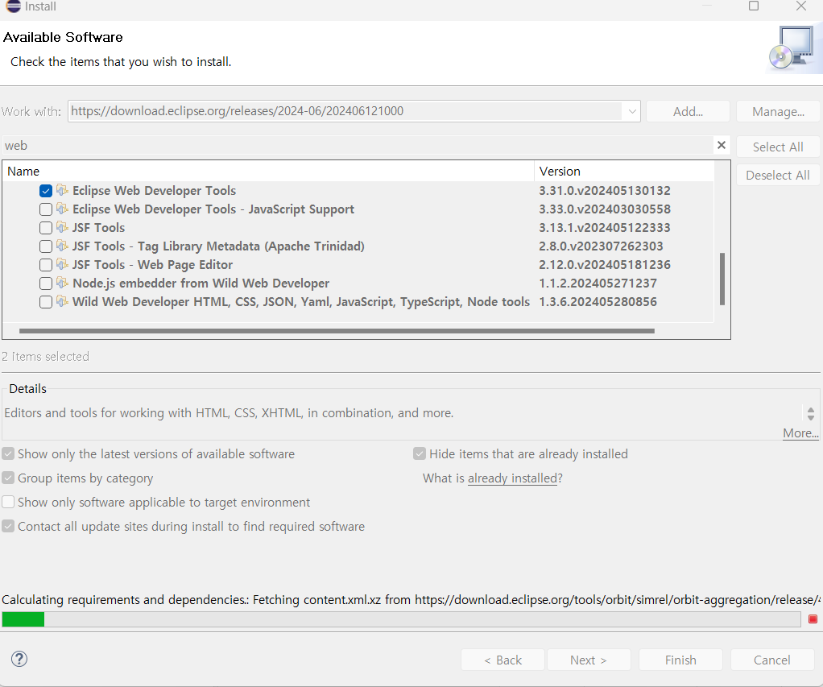This screenshot has height=687, width=823.
Task: Click the 2 items selected label
Action: (x=46, y=356)
